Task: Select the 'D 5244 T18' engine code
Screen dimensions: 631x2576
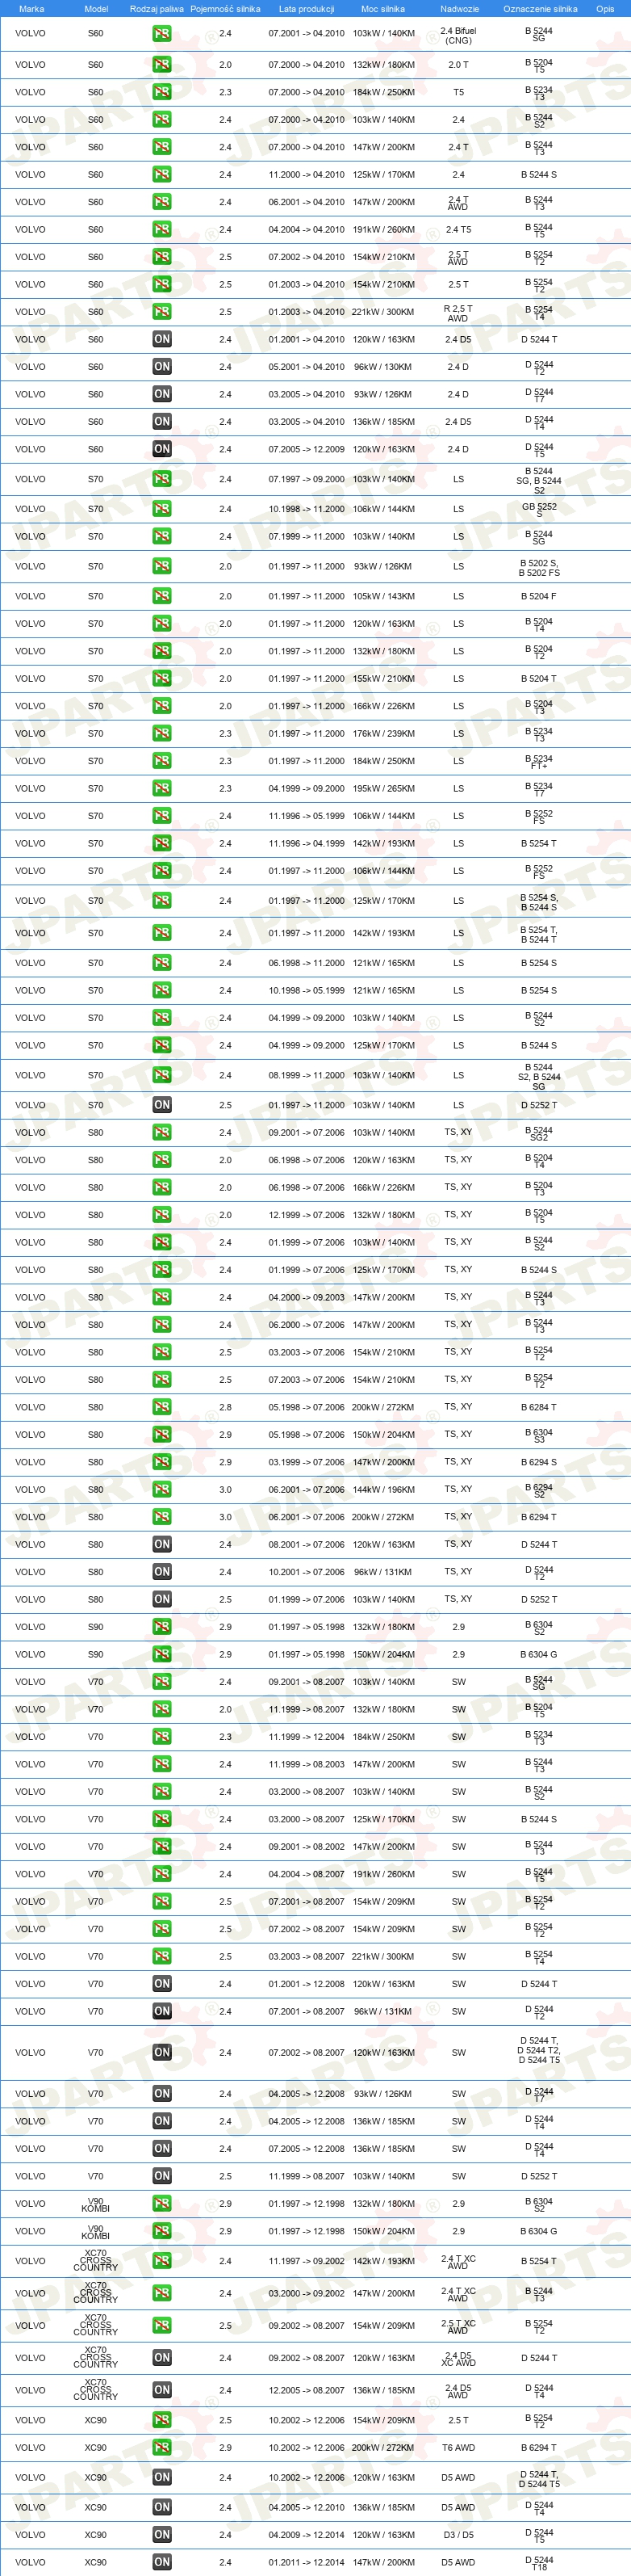Action: coord(539,2563)
